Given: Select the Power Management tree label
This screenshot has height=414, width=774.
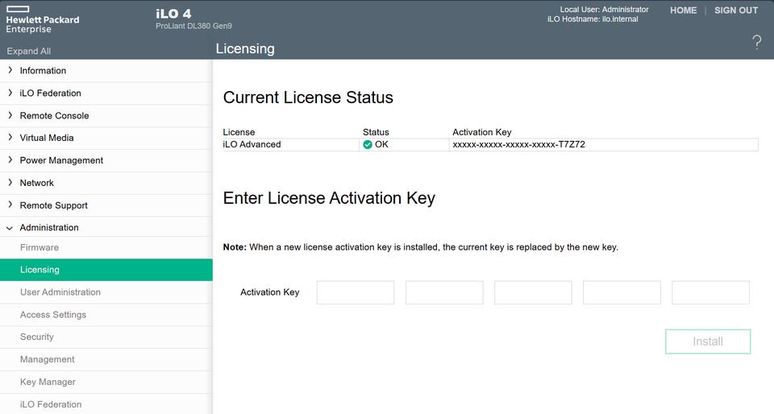Looking at the screenshot, I should 61,160.
